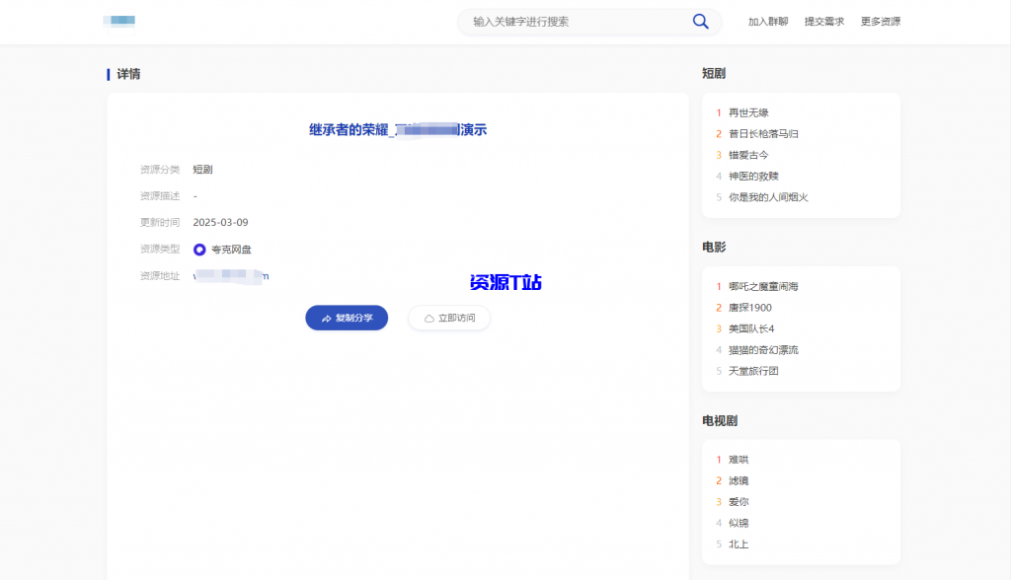
Task: Open 美国队长4 movie entry
Action: tap(751, 328)
